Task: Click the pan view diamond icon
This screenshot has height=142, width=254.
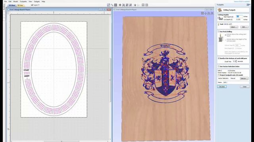Action: (x=120, y=5)
